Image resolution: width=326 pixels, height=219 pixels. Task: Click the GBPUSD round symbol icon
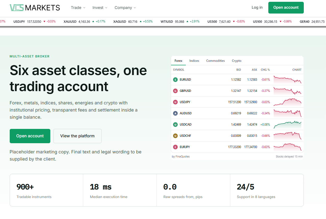tap(175, 91)
